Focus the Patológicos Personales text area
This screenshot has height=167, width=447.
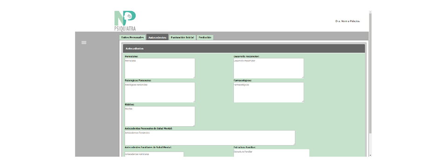click(x=160, y=93)
